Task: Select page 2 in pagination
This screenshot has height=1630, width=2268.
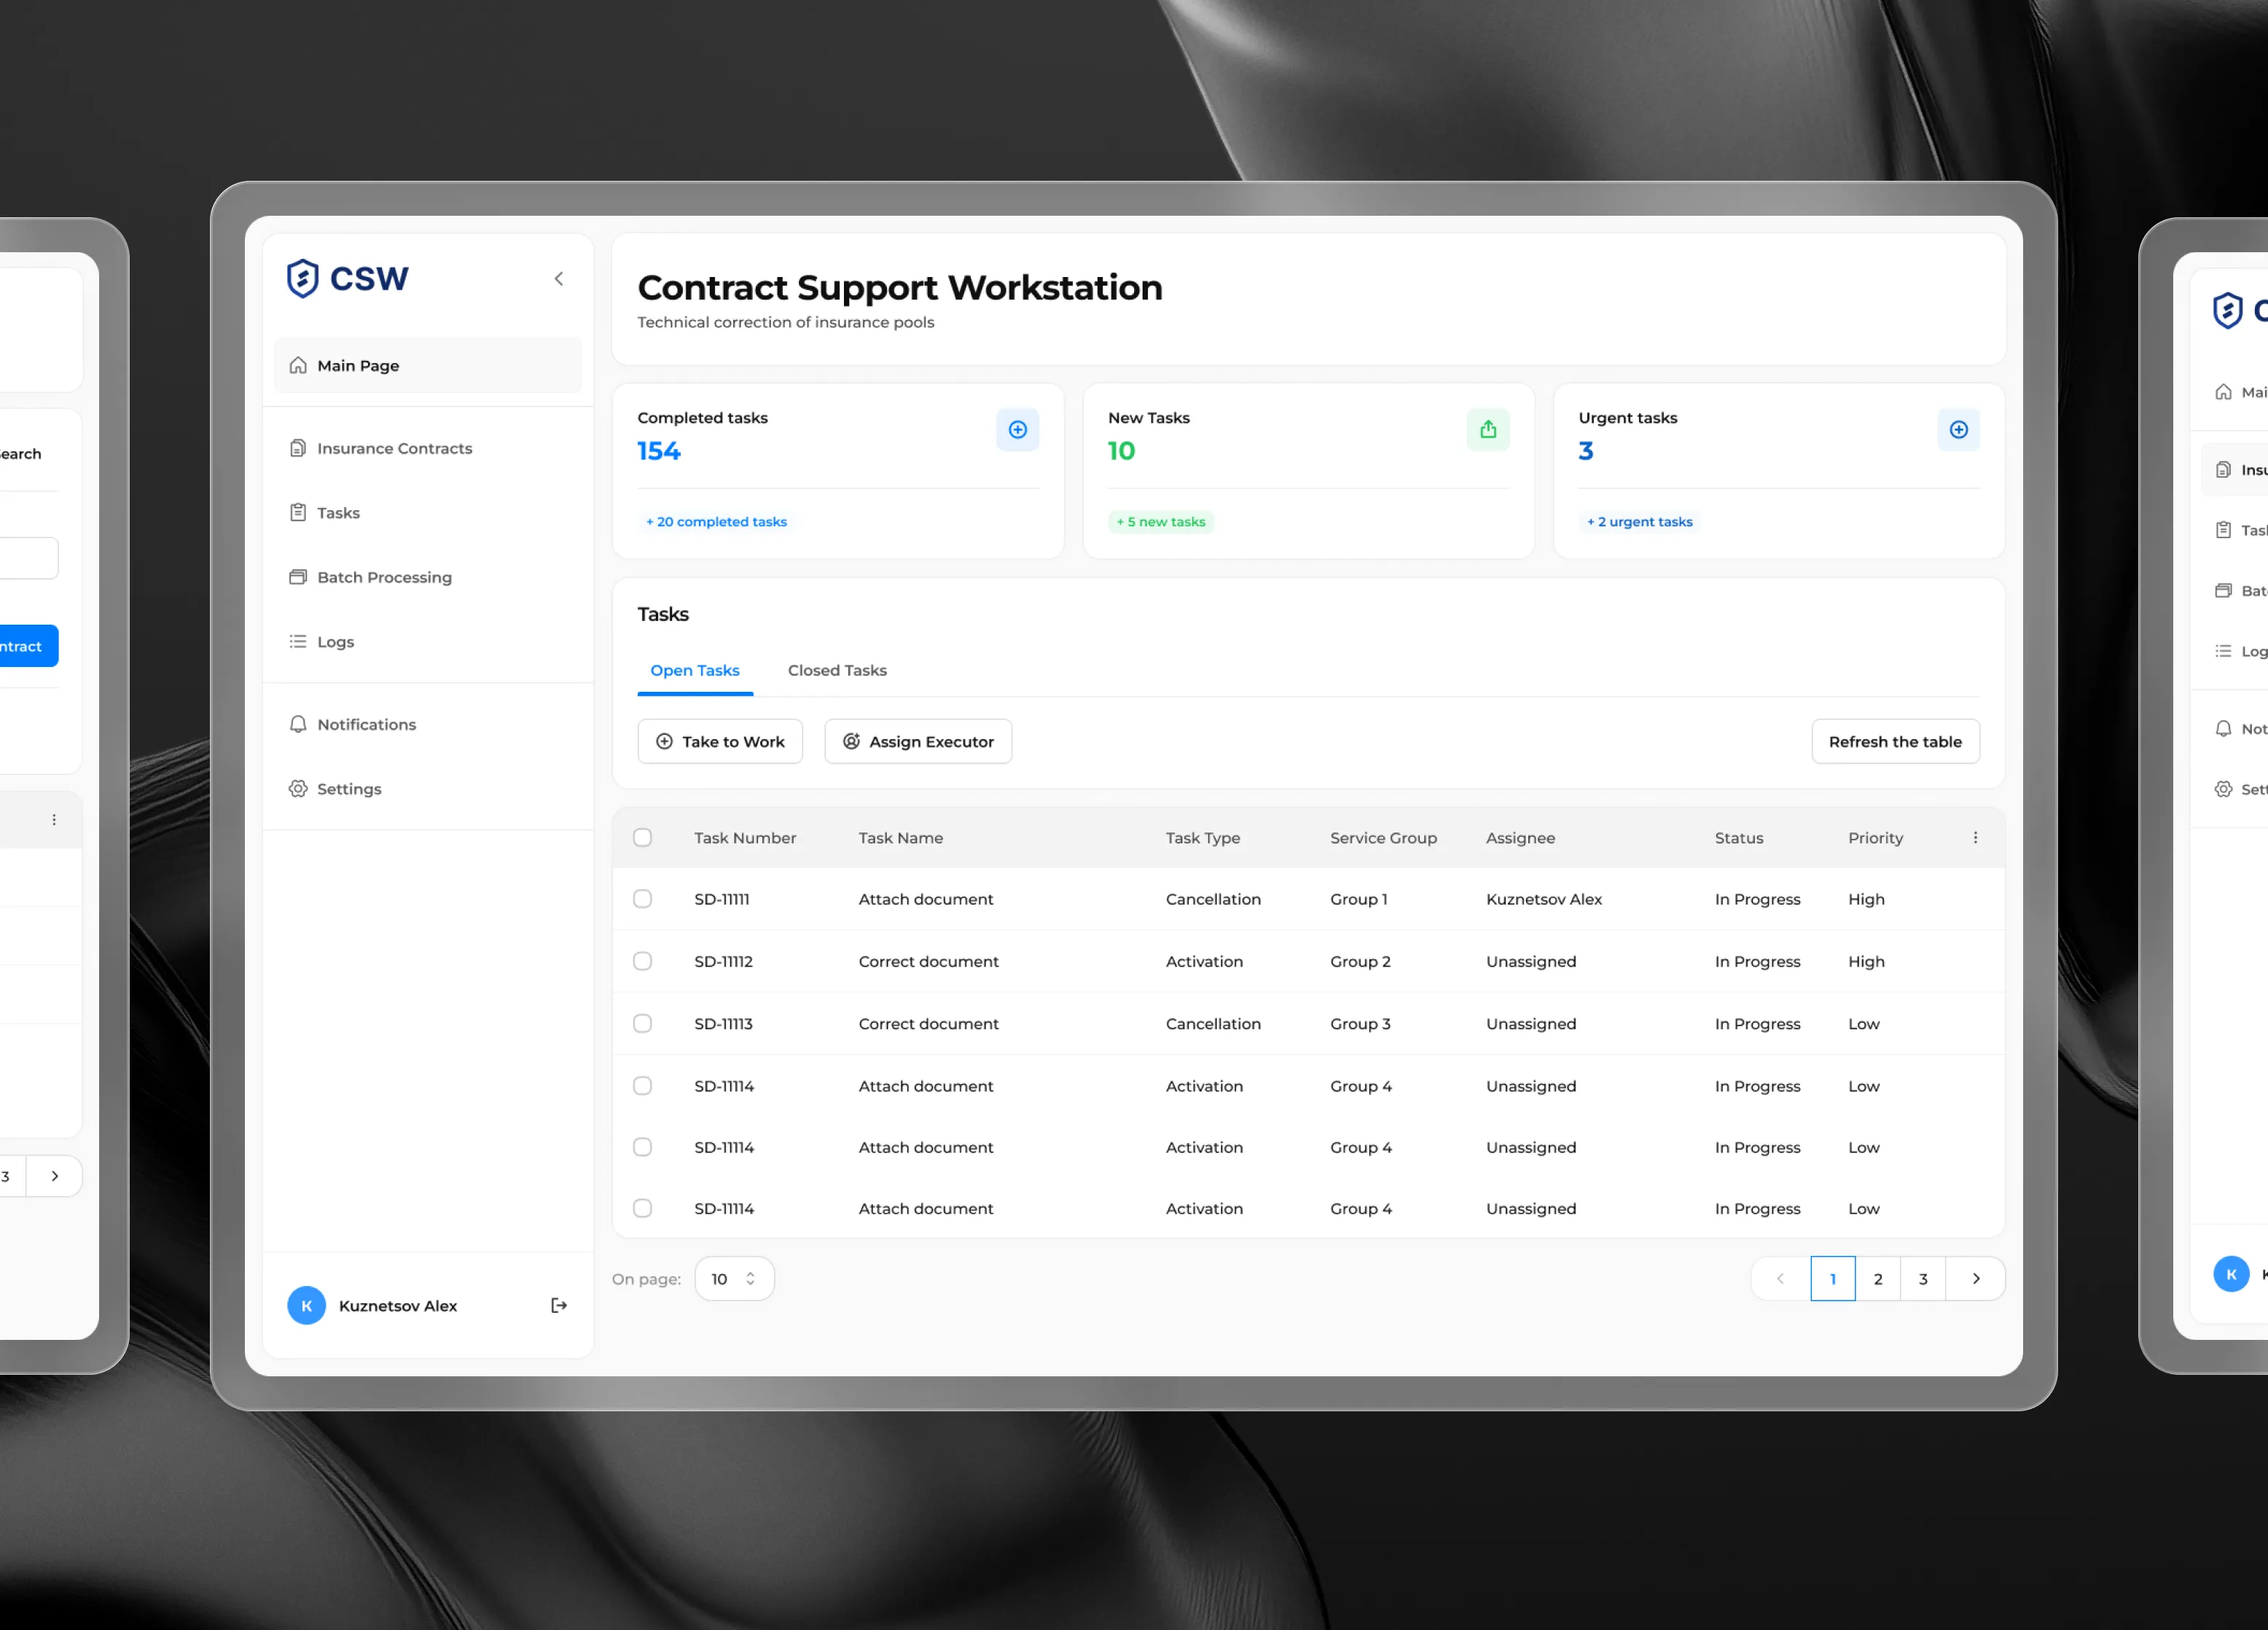Action: tap(1878, 1278)
